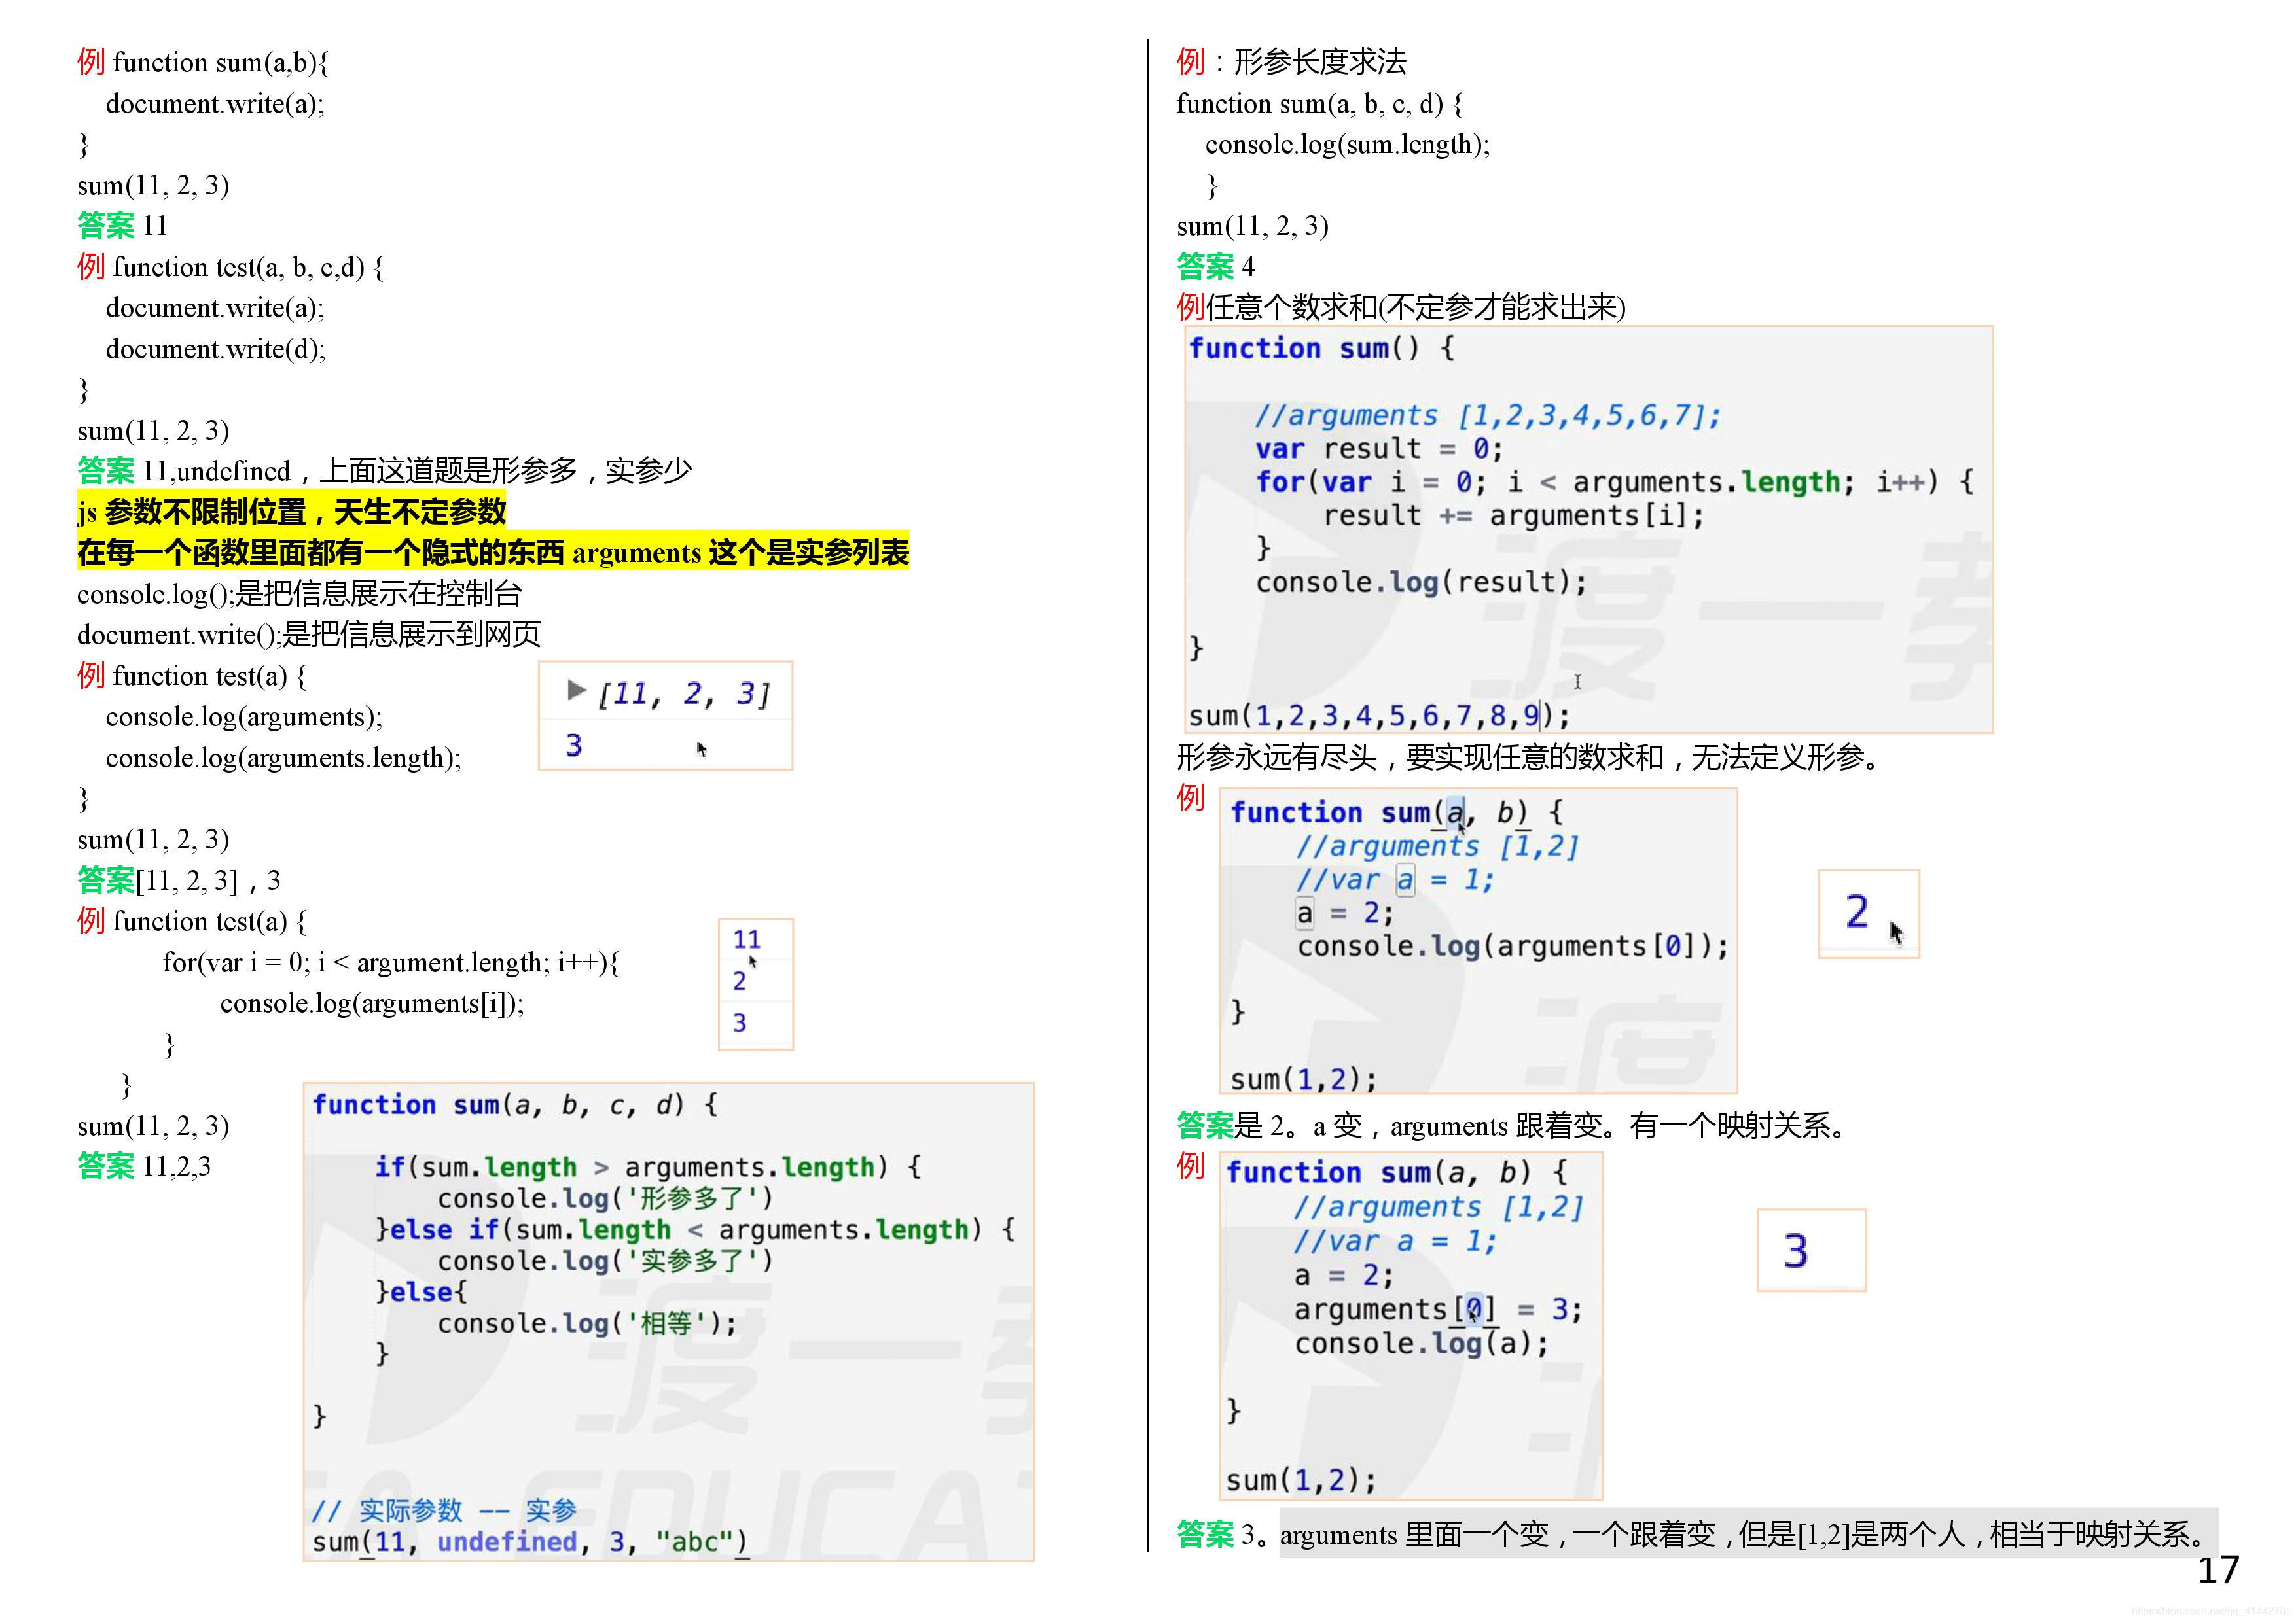The height and width of the screenshot is (1623, 2296).
Task: Click the line '例 function sum(a,b){'
Action: coord(203,62)
